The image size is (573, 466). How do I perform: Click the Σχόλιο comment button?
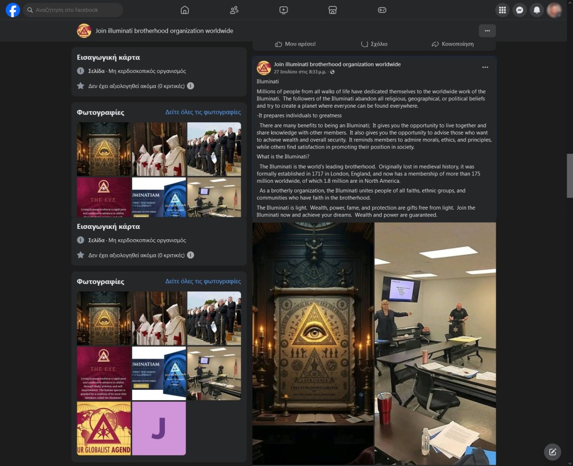(x=374, y=44)
